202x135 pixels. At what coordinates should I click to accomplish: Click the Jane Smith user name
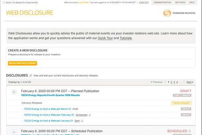pos(83,3)
